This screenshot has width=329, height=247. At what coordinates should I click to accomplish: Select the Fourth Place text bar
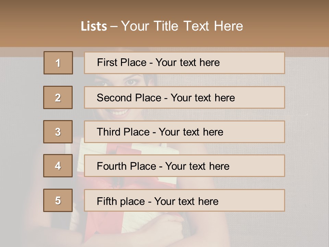(184, 166)
